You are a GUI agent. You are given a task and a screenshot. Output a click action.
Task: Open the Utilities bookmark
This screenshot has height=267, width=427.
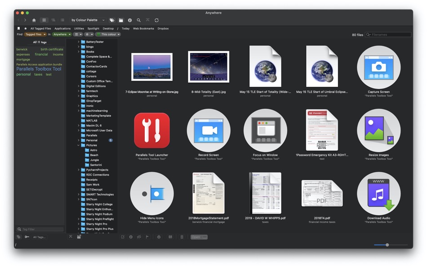[x=79, y=29]
